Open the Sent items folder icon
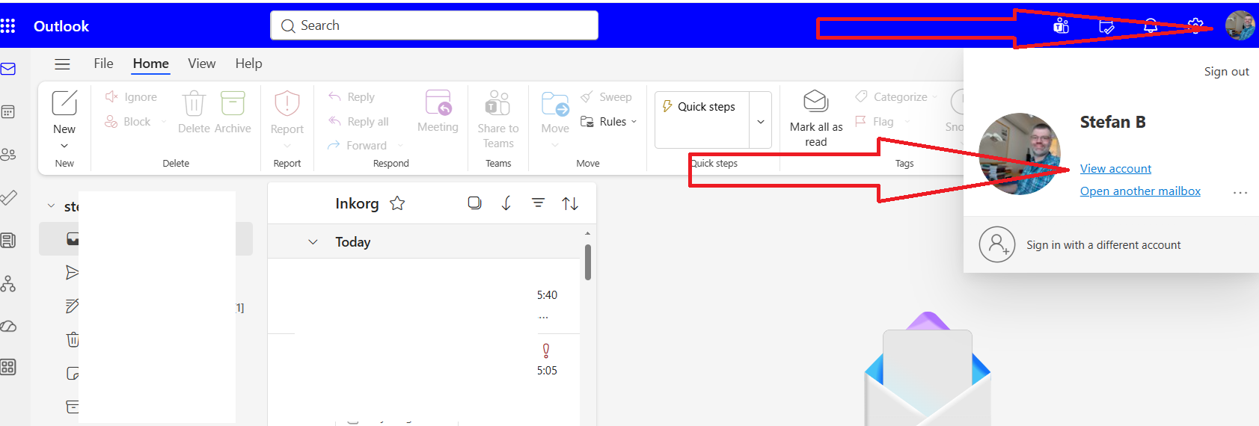 [x=72, y=272]
